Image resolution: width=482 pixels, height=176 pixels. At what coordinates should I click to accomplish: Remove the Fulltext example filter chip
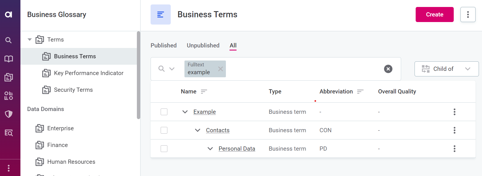click(x=221, y=69)
